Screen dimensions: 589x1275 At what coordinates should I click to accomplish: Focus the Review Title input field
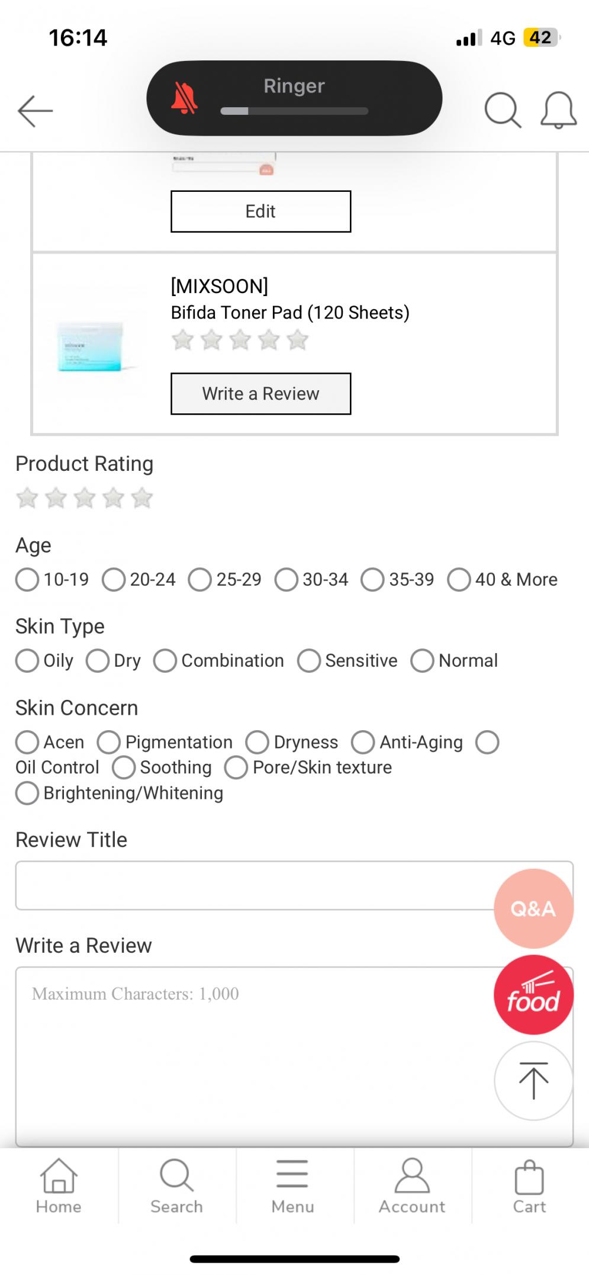coord(255,885)
